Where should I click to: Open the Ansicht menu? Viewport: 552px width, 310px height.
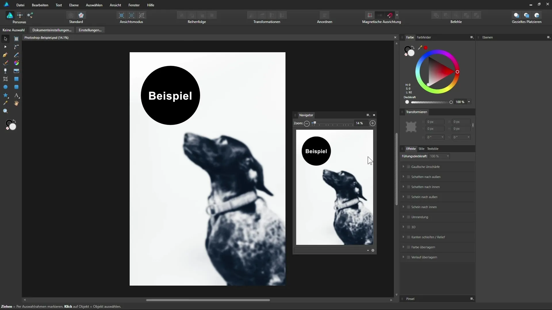(x=115, y=5)
